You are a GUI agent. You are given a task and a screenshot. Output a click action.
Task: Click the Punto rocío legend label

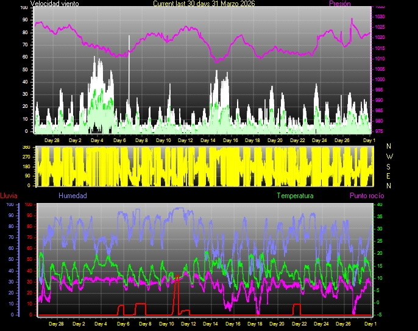click(366, 196)
